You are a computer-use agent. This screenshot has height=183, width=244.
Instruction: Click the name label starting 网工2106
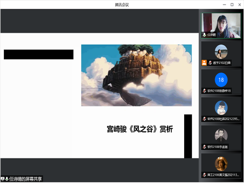[x=223, y=175]
